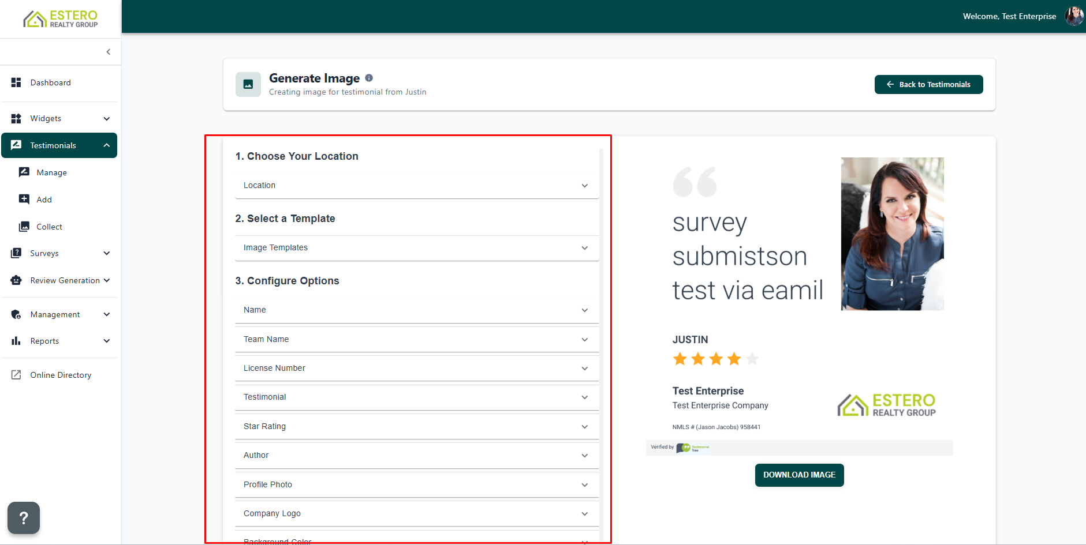Click 'Creating image for testimonial from Justin' subtitle
1086x545 pixels.
point(348,92)
